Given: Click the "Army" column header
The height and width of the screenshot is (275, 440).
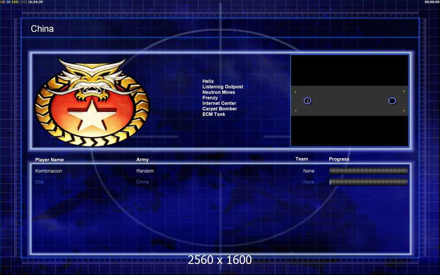Looking at the screenshot, I should (x=142, y=159).
